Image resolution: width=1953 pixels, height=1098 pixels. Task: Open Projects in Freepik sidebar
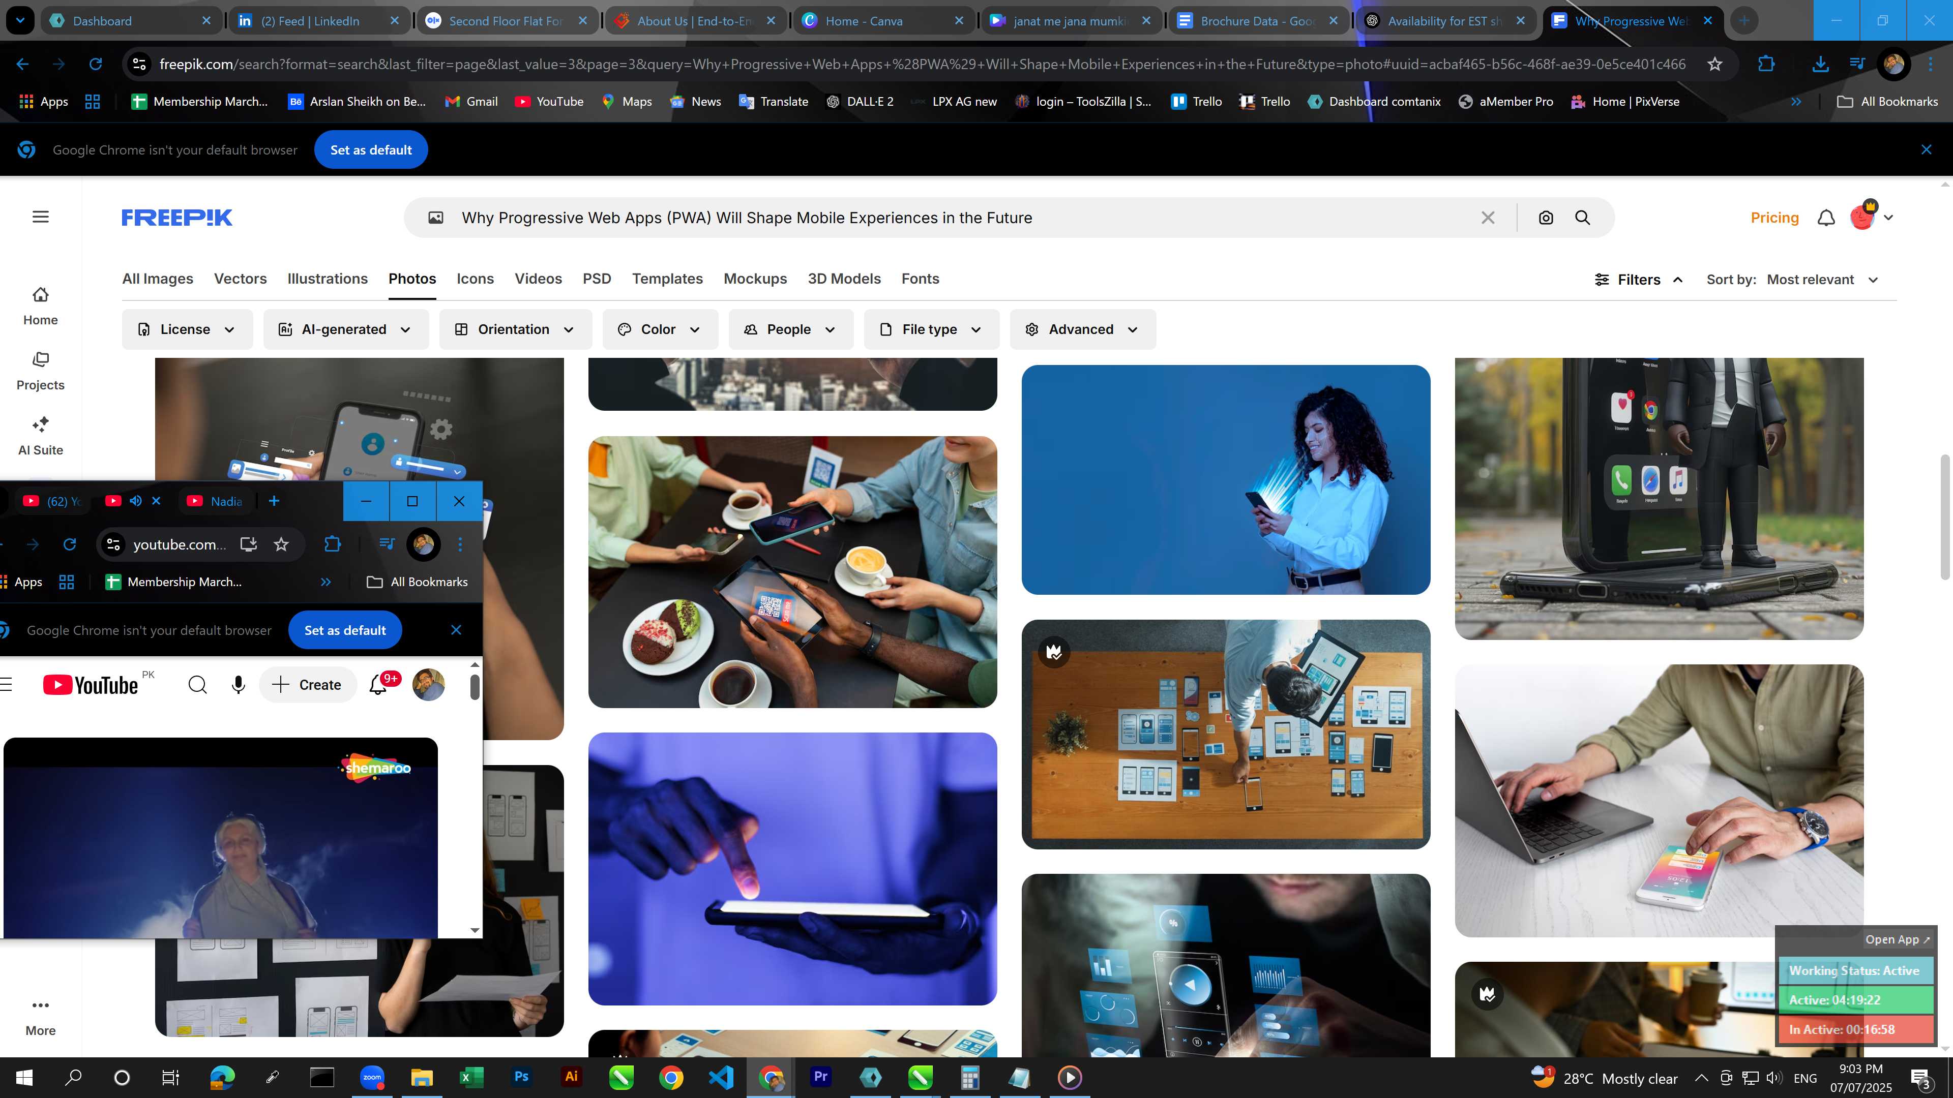[x=40, y=371]
